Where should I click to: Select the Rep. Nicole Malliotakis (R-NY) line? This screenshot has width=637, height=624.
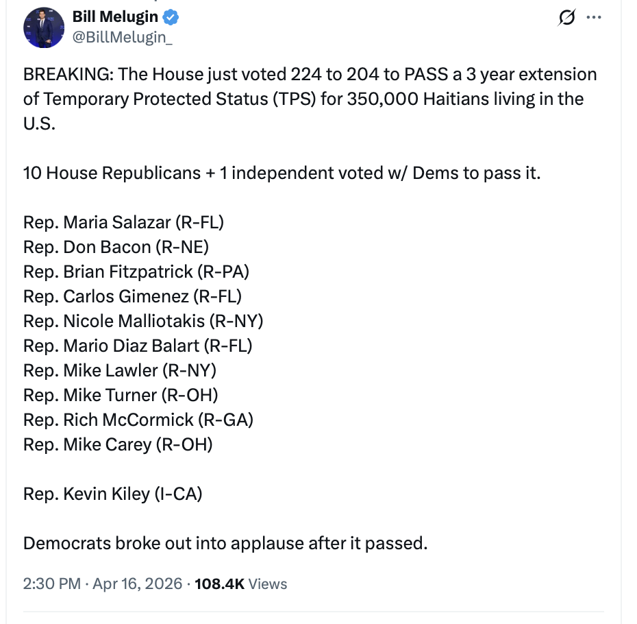coord(143,321)
